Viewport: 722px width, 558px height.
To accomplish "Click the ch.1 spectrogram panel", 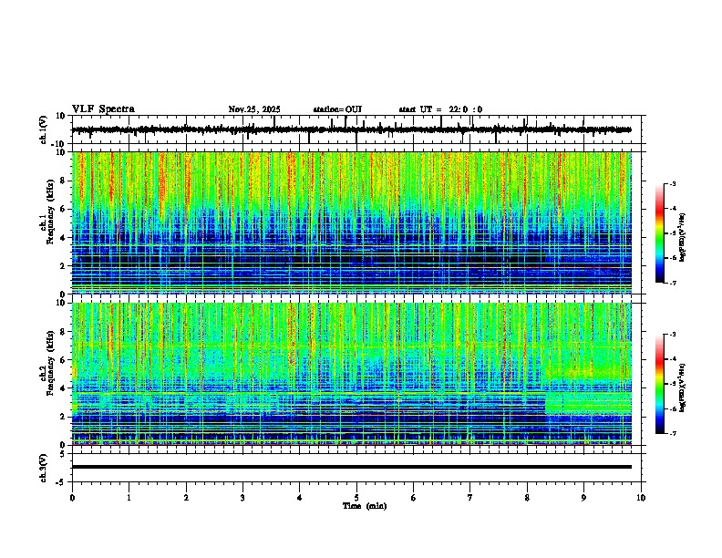I will click(351, 222).
